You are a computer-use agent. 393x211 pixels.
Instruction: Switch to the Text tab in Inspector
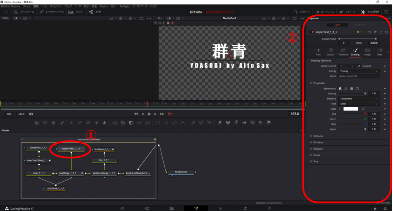[x=318, y=52]
